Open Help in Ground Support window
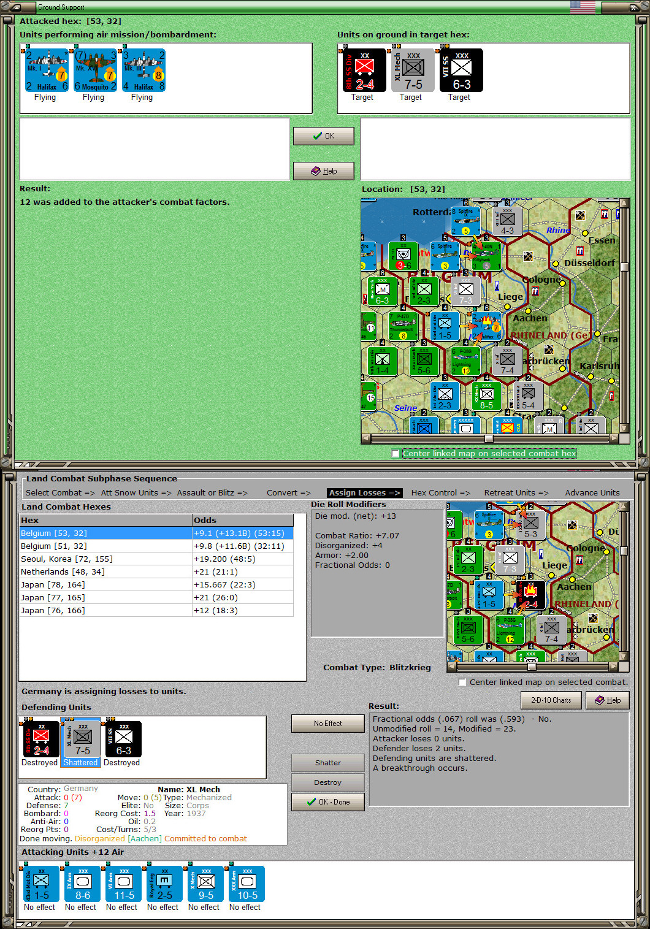 (x=324, y=171)
